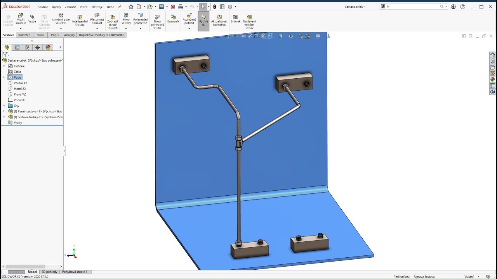The height and width of the screenshot is (279, 497).
Task: Open Nastavení velkých sestav
Action: tap(249, 22)
